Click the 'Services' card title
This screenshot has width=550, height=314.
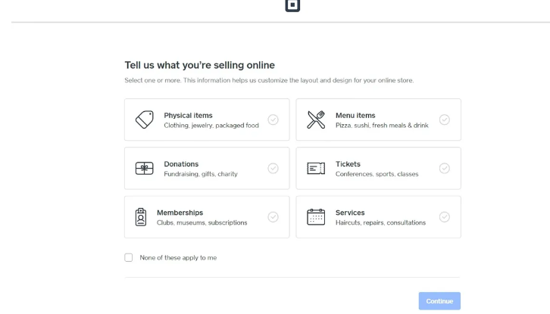[x=350, y=213]
